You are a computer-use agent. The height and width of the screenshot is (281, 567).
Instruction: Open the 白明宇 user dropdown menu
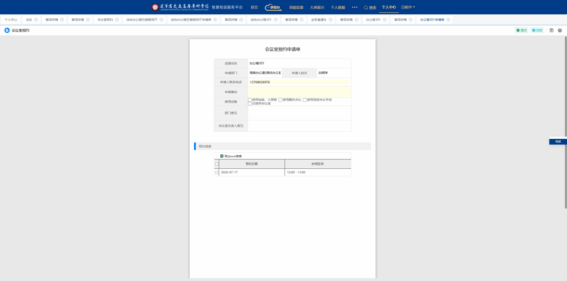click(408, 7)
